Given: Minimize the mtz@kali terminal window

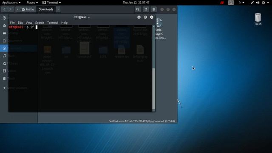Looking at the screenshot, I should tap(139, 17).
